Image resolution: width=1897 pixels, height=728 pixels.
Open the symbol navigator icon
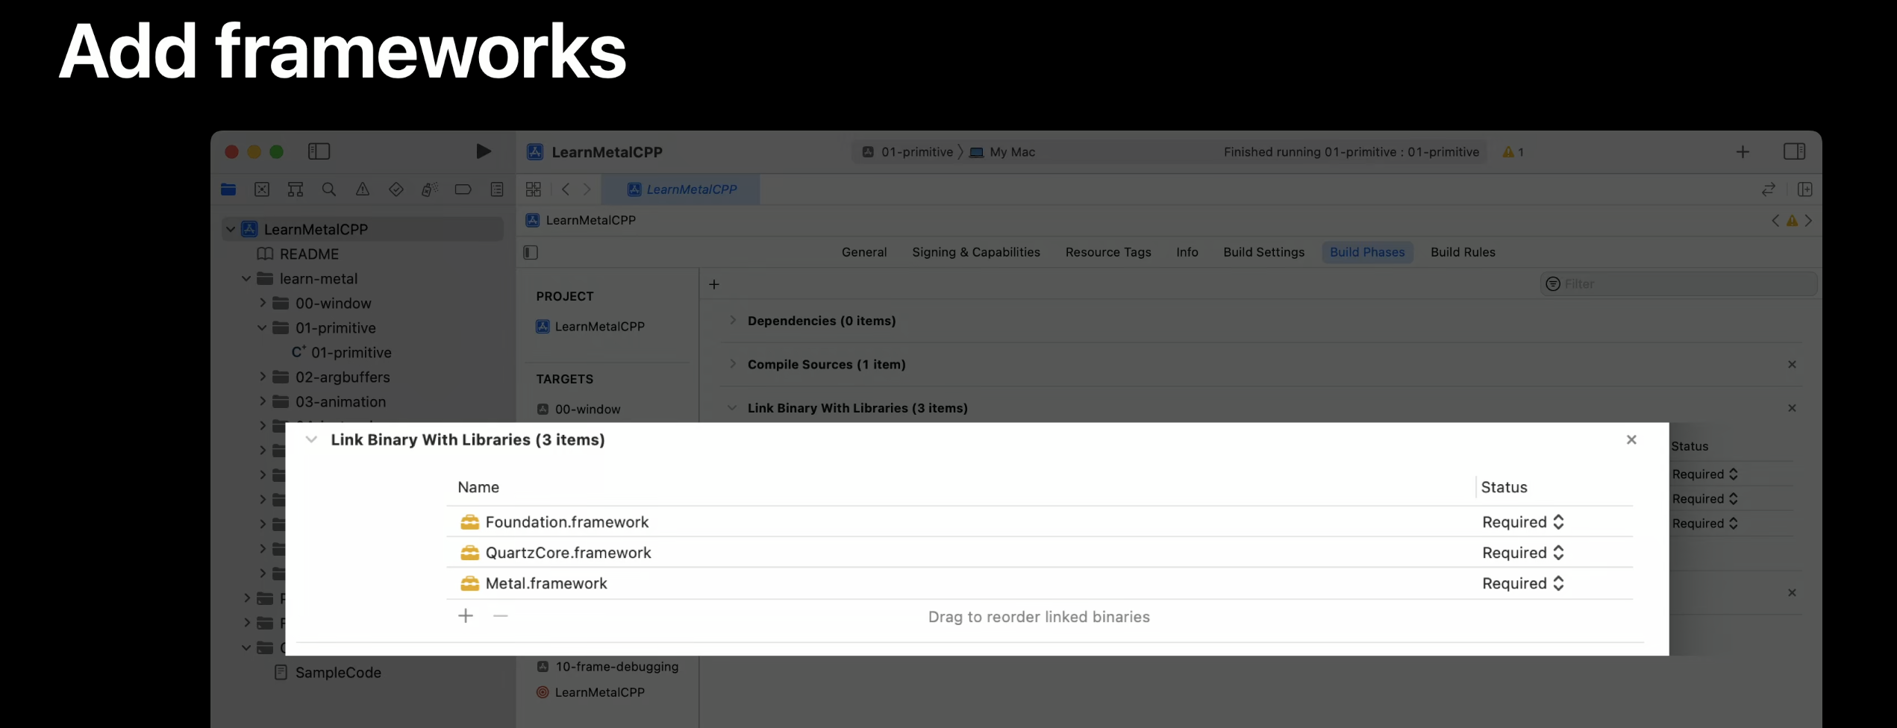(296, 189)
